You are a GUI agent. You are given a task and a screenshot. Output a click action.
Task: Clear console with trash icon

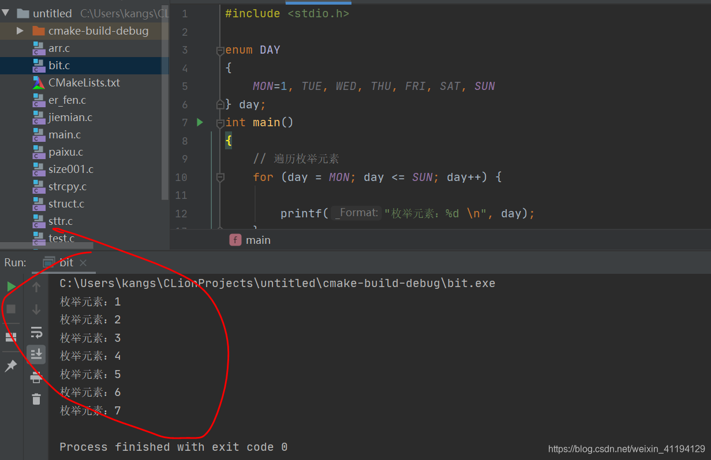coord(36,399)
